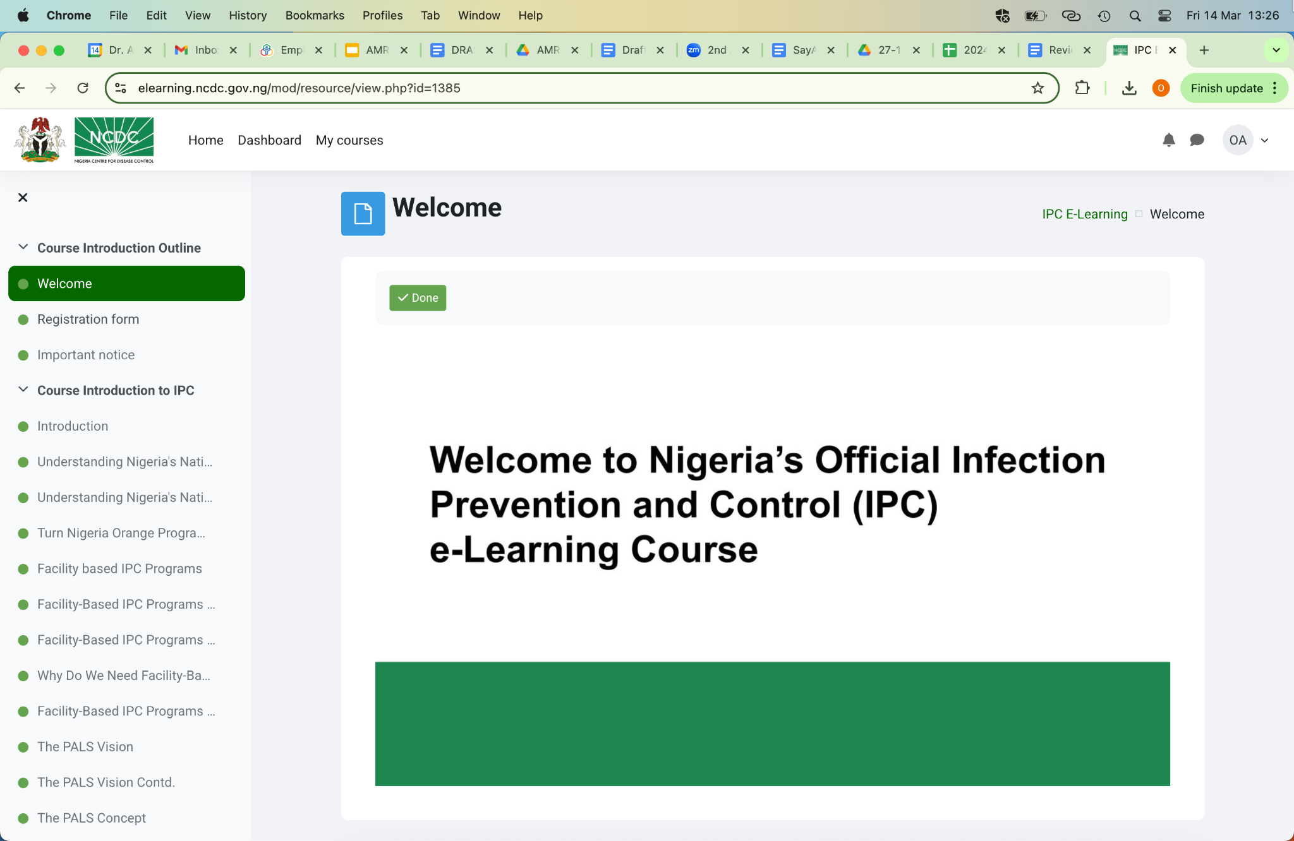This screenshot has height=841, width=1294.
Task: Close the course index sidebar
Action: click(x=23, y=198)
